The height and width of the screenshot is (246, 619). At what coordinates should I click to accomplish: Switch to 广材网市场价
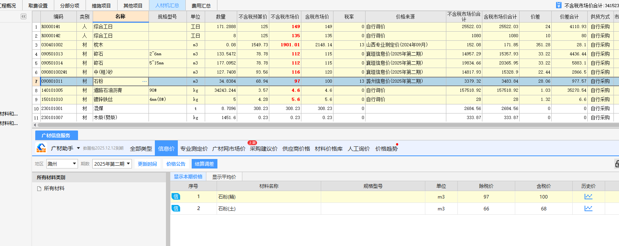[229, 149]
